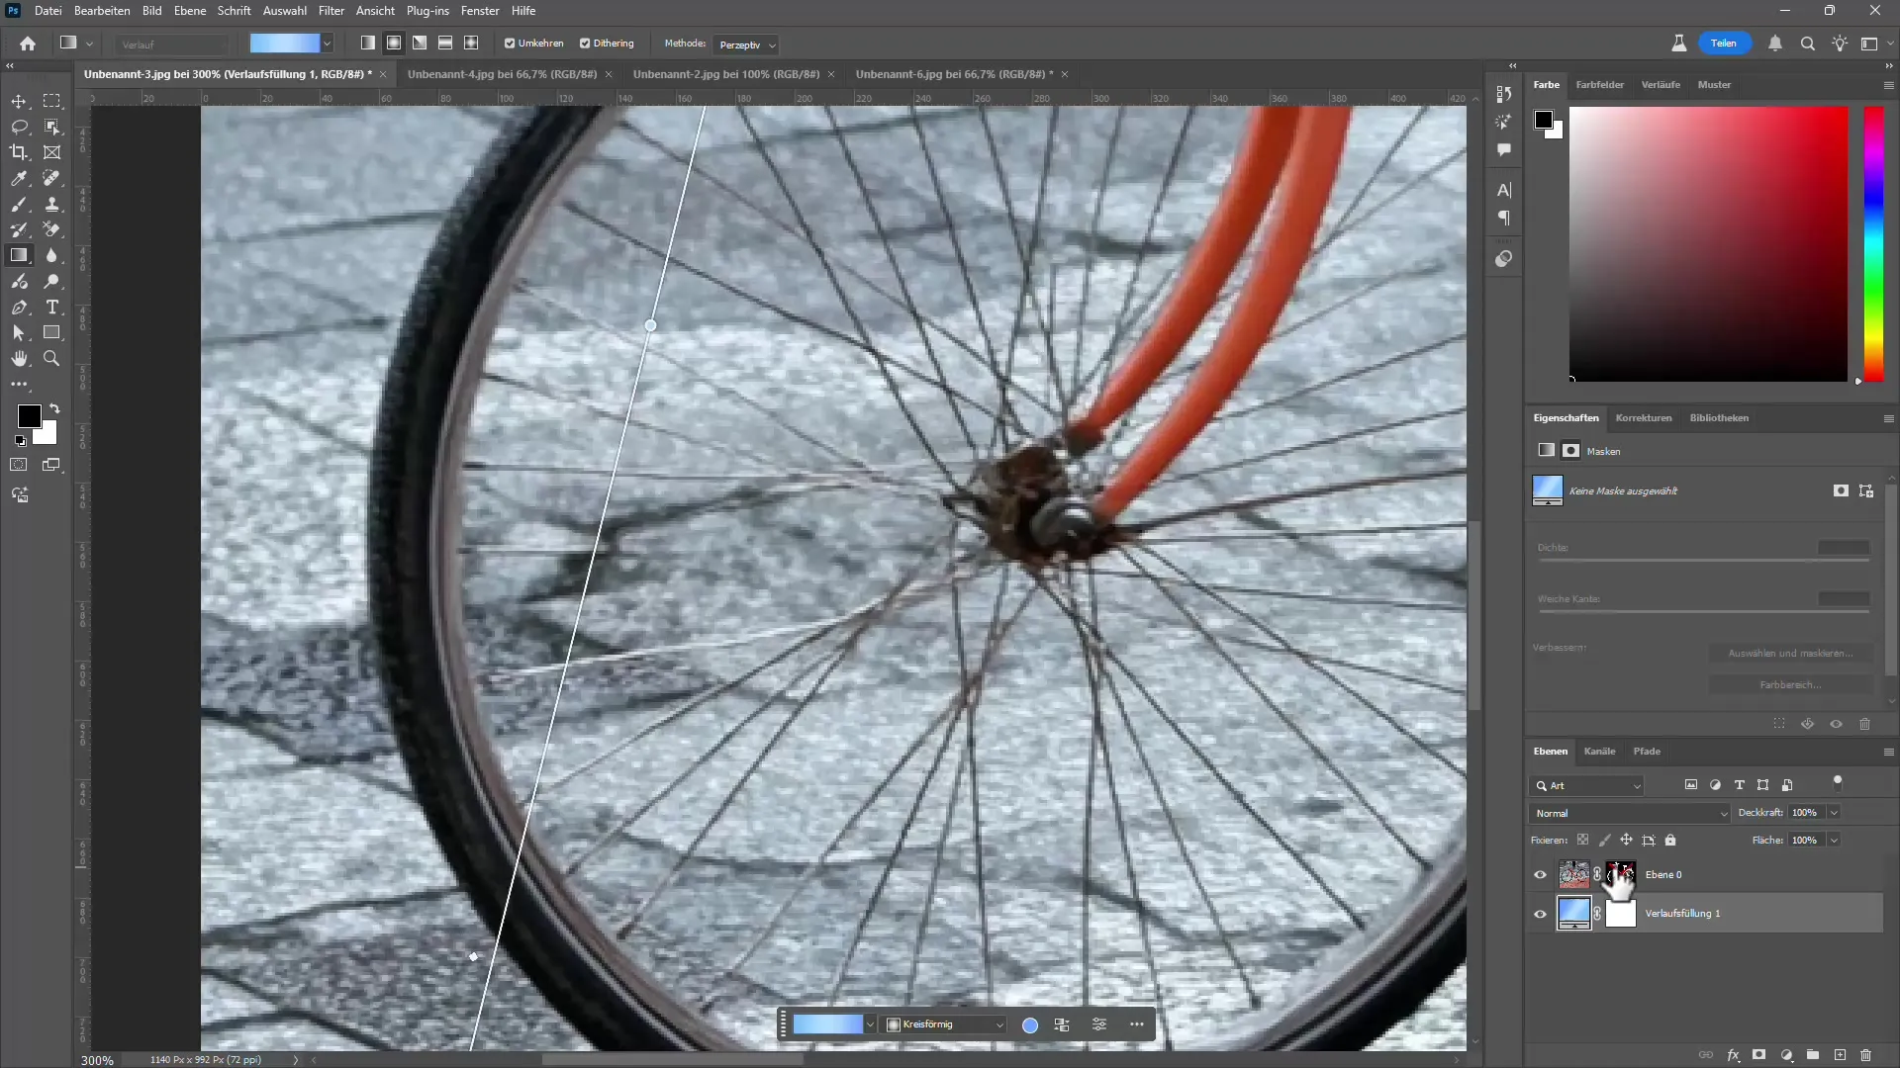Image resolution: width=1900 pixels, height=1068 pixels.
Task: Hide the Ebene 0 layer
Action: click(1540, 875)
